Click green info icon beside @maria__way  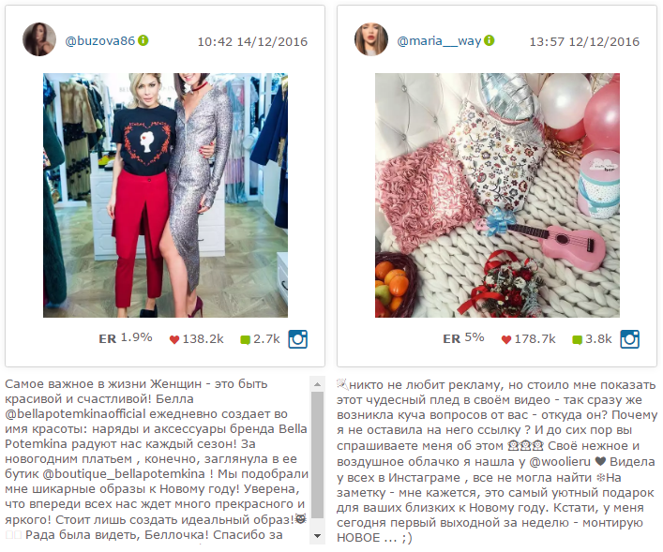pyautogui.click(x=490, y=40)
